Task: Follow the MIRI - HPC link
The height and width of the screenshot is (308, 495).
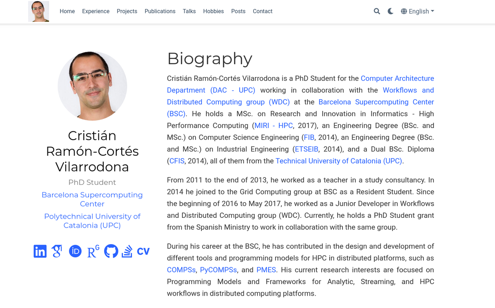Action: click(273, 126)
